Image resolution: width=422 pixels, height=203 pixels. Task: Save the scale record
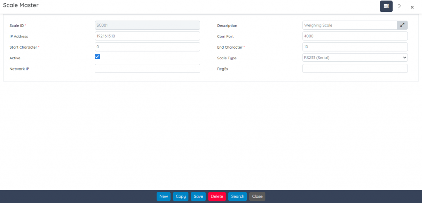coord(198,196)
